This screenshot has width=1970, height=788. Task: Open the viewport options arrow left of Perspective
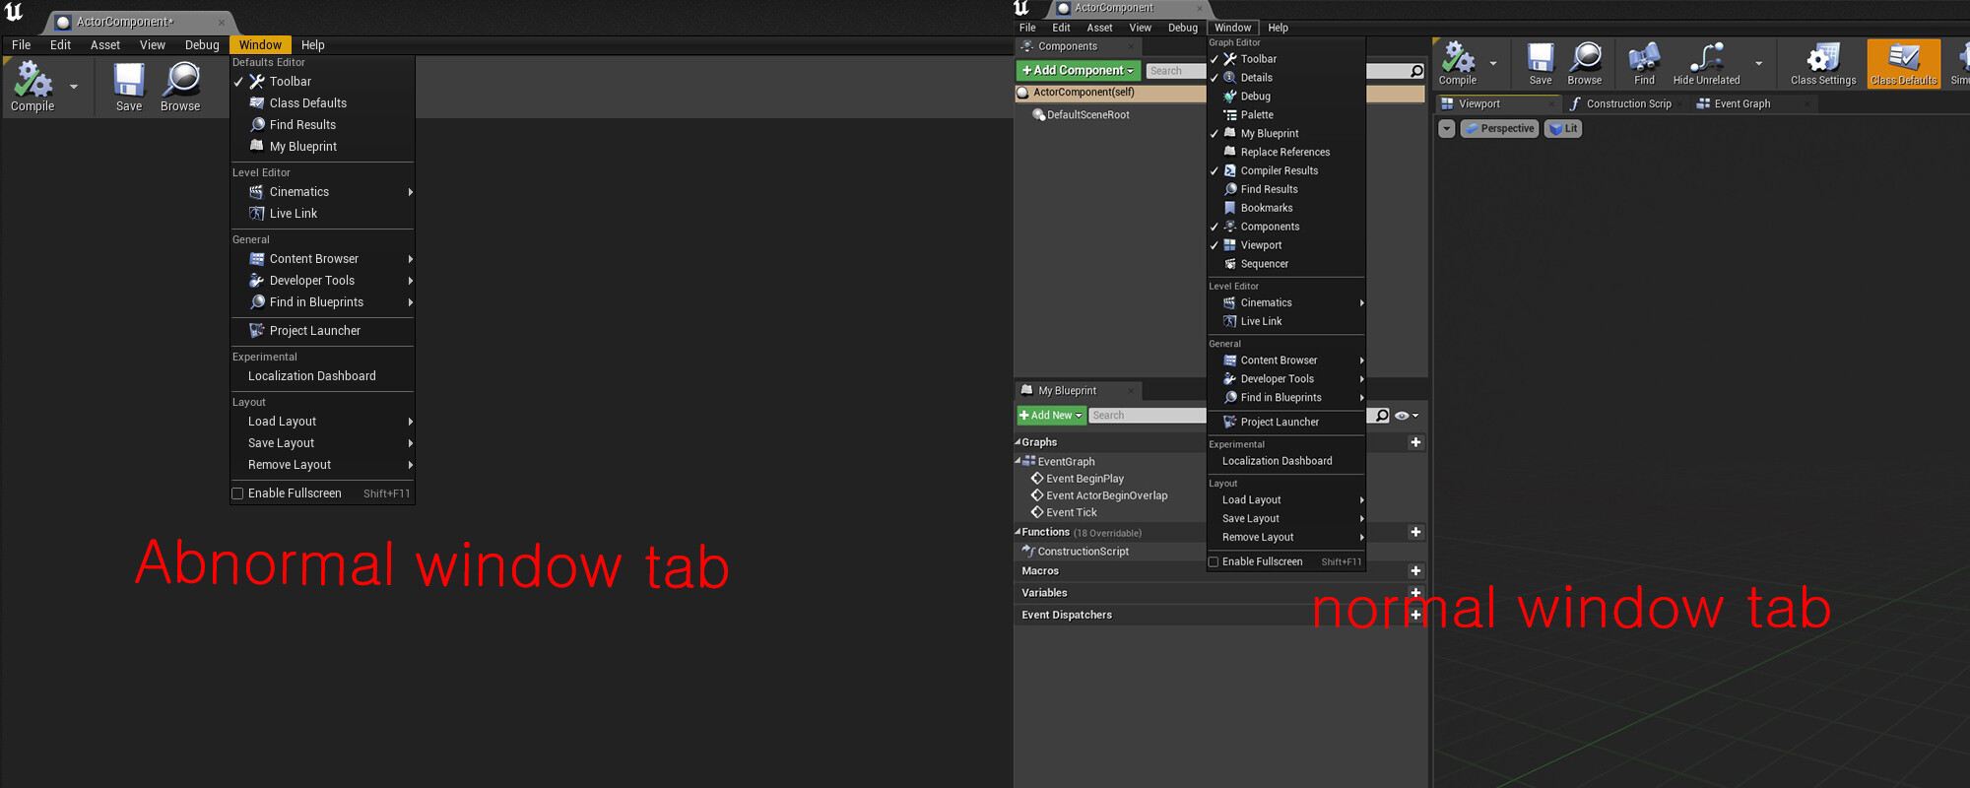pos(1446,129)
